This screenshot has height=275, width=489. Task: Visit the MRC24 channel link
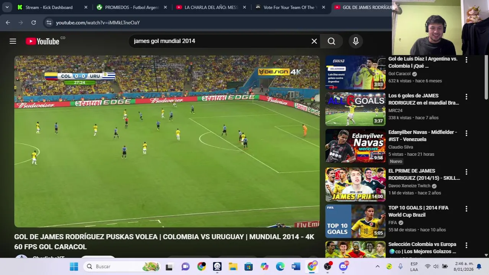click(395, 110)
